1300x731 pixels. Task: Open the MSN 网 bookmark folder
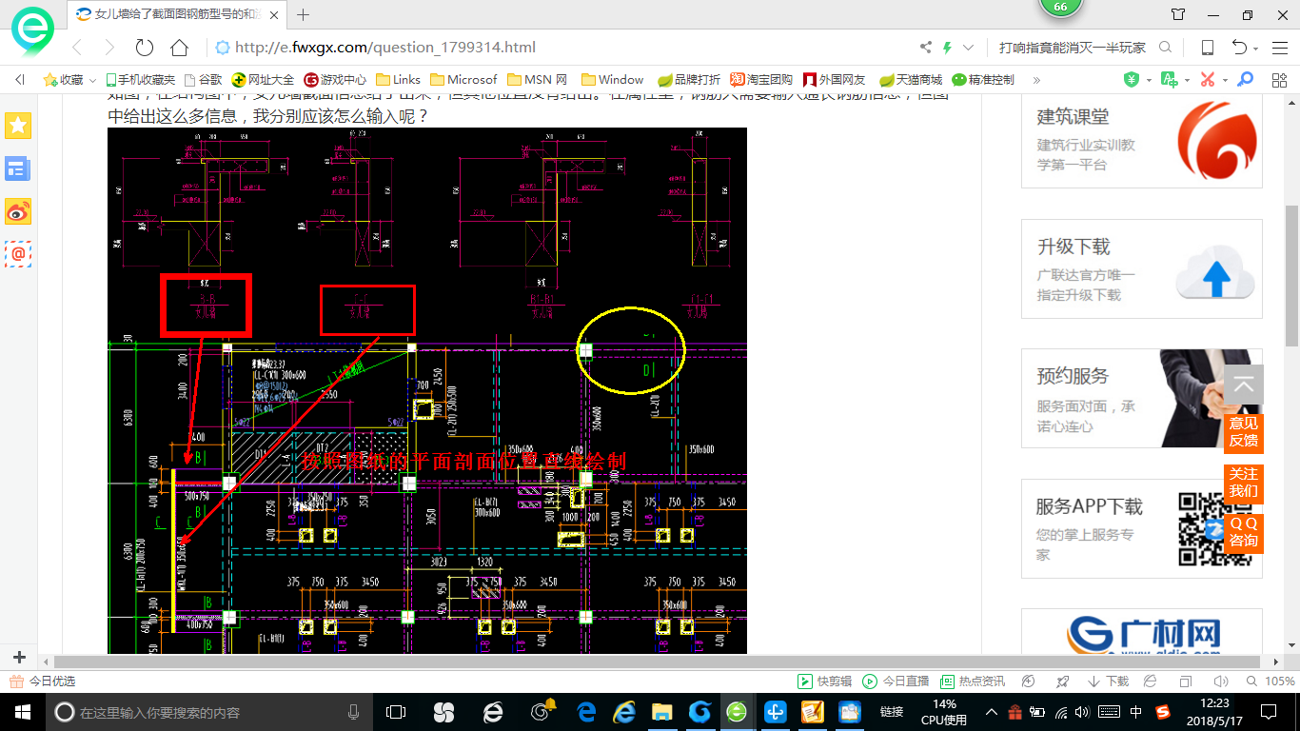538,80
